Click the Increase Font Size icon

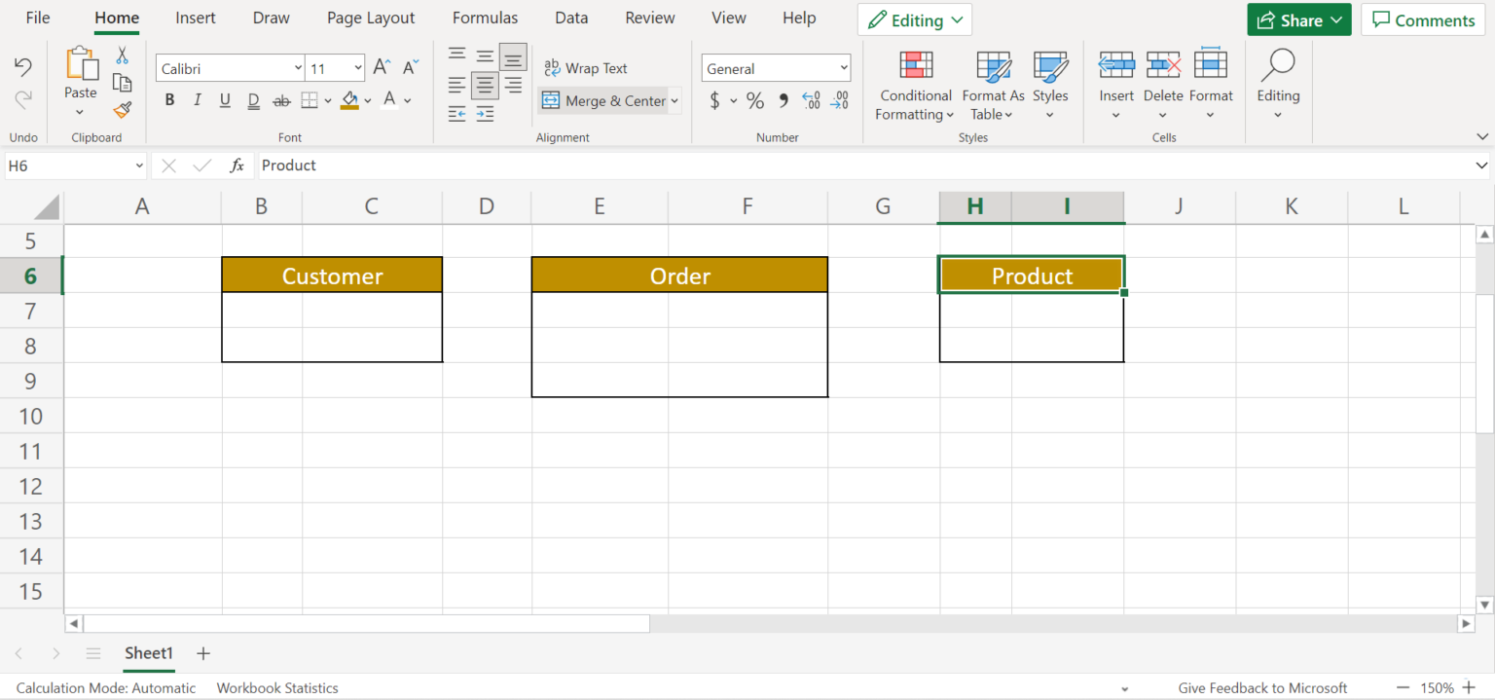pyautogui.click(x=382, y=68)
